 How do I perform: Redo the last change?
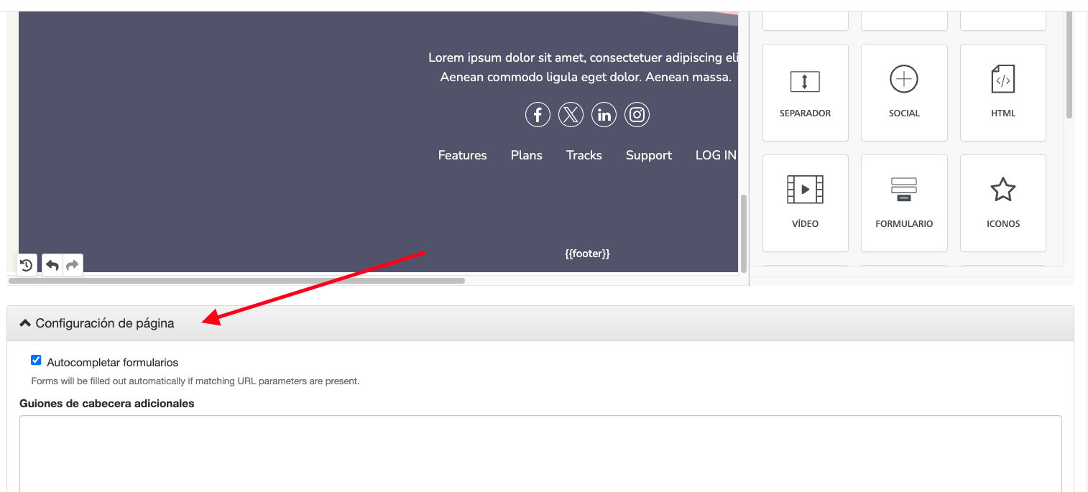[x=73, y=265]
